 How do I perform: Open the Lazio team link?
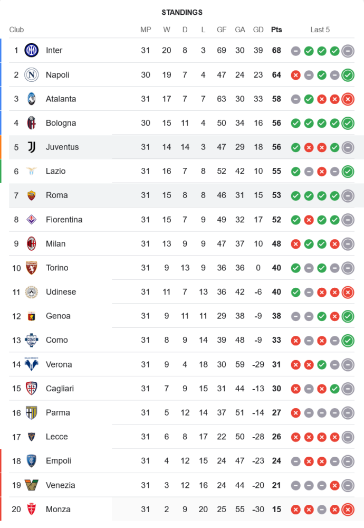pos(55,171)
